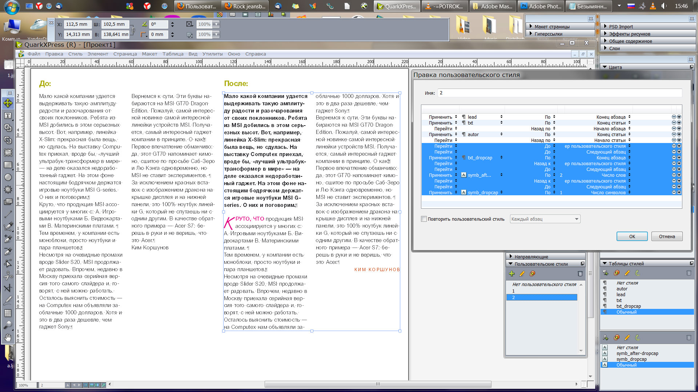698x392 pixels.
Task: Open the txt_dropcap style selector dropdown
Action: [501, 158]
